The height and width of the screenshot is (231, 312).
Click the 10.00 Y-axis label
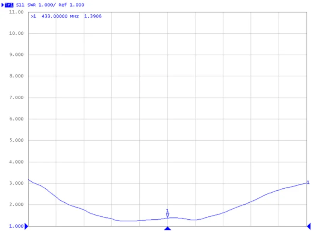[x=16, y=33]
